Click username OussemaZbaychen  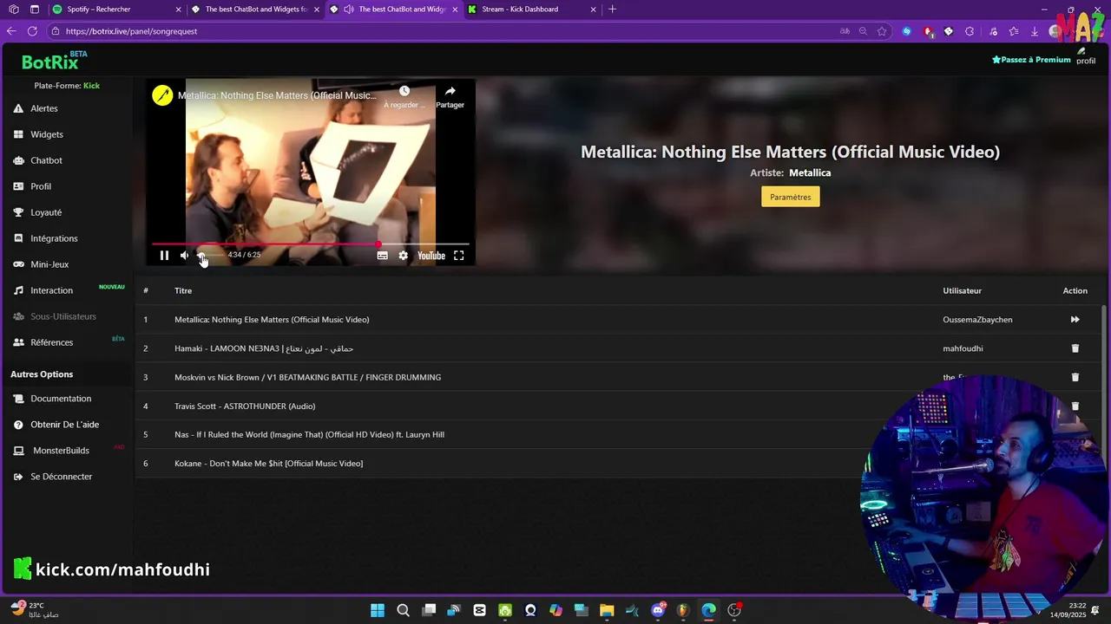(x=977, y=320)
